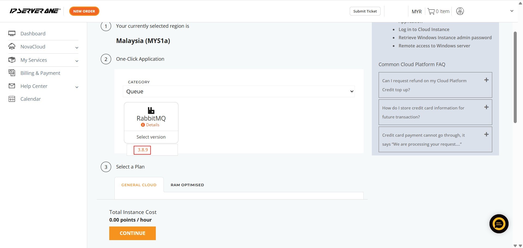Click the My Services box icon

[x=12, y=60]
